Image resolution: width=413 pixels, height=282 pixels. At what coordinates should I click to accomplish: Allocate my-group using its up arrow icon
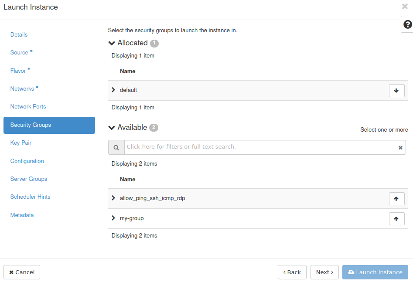point(396,218)
